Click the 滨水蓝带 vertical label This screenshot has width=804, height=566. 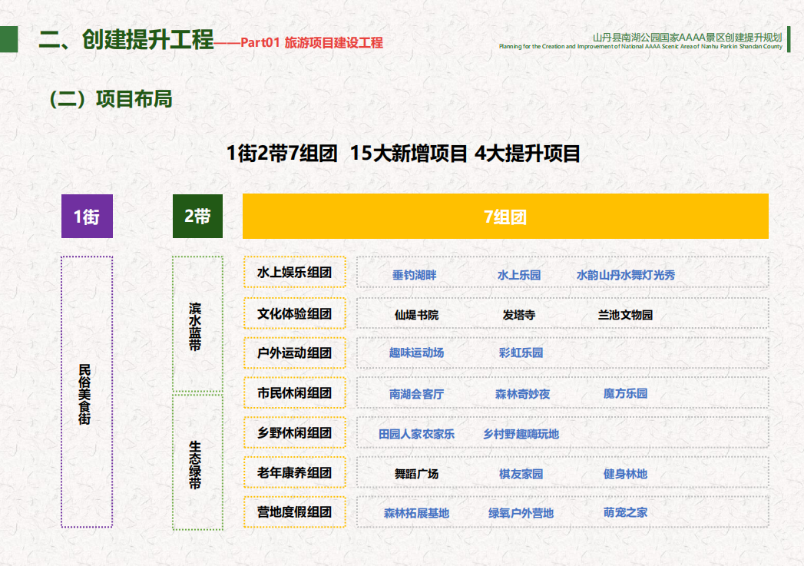197,325
